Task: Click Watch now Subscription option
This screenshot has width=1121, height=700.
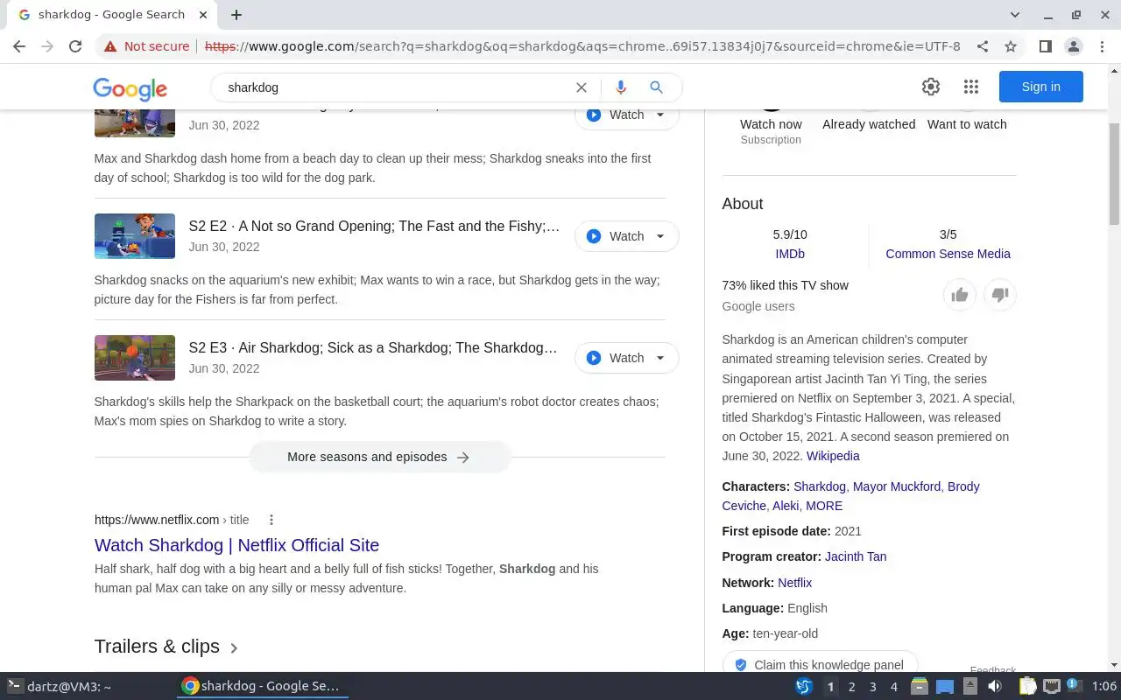Action: coord(771,130)
